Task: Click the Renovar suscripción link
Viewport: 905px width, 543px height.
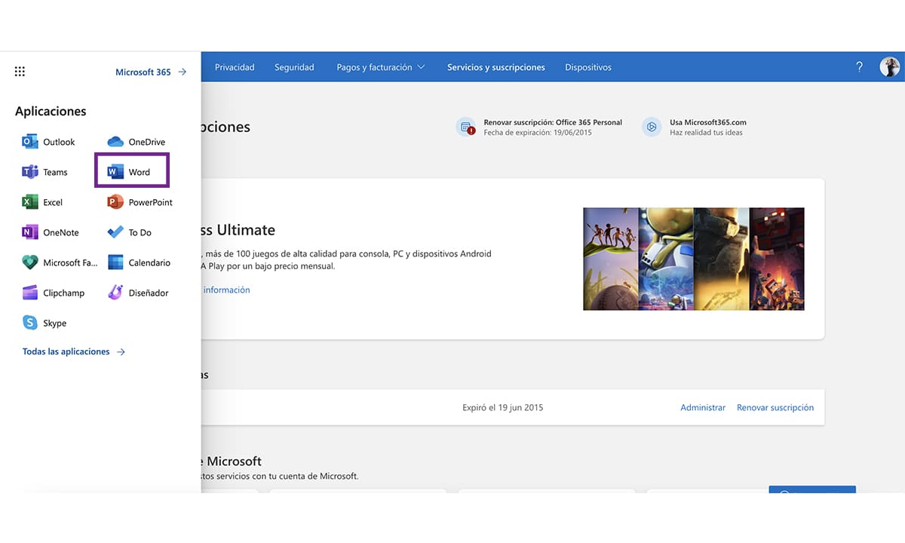Action: [x=775, y=407]
